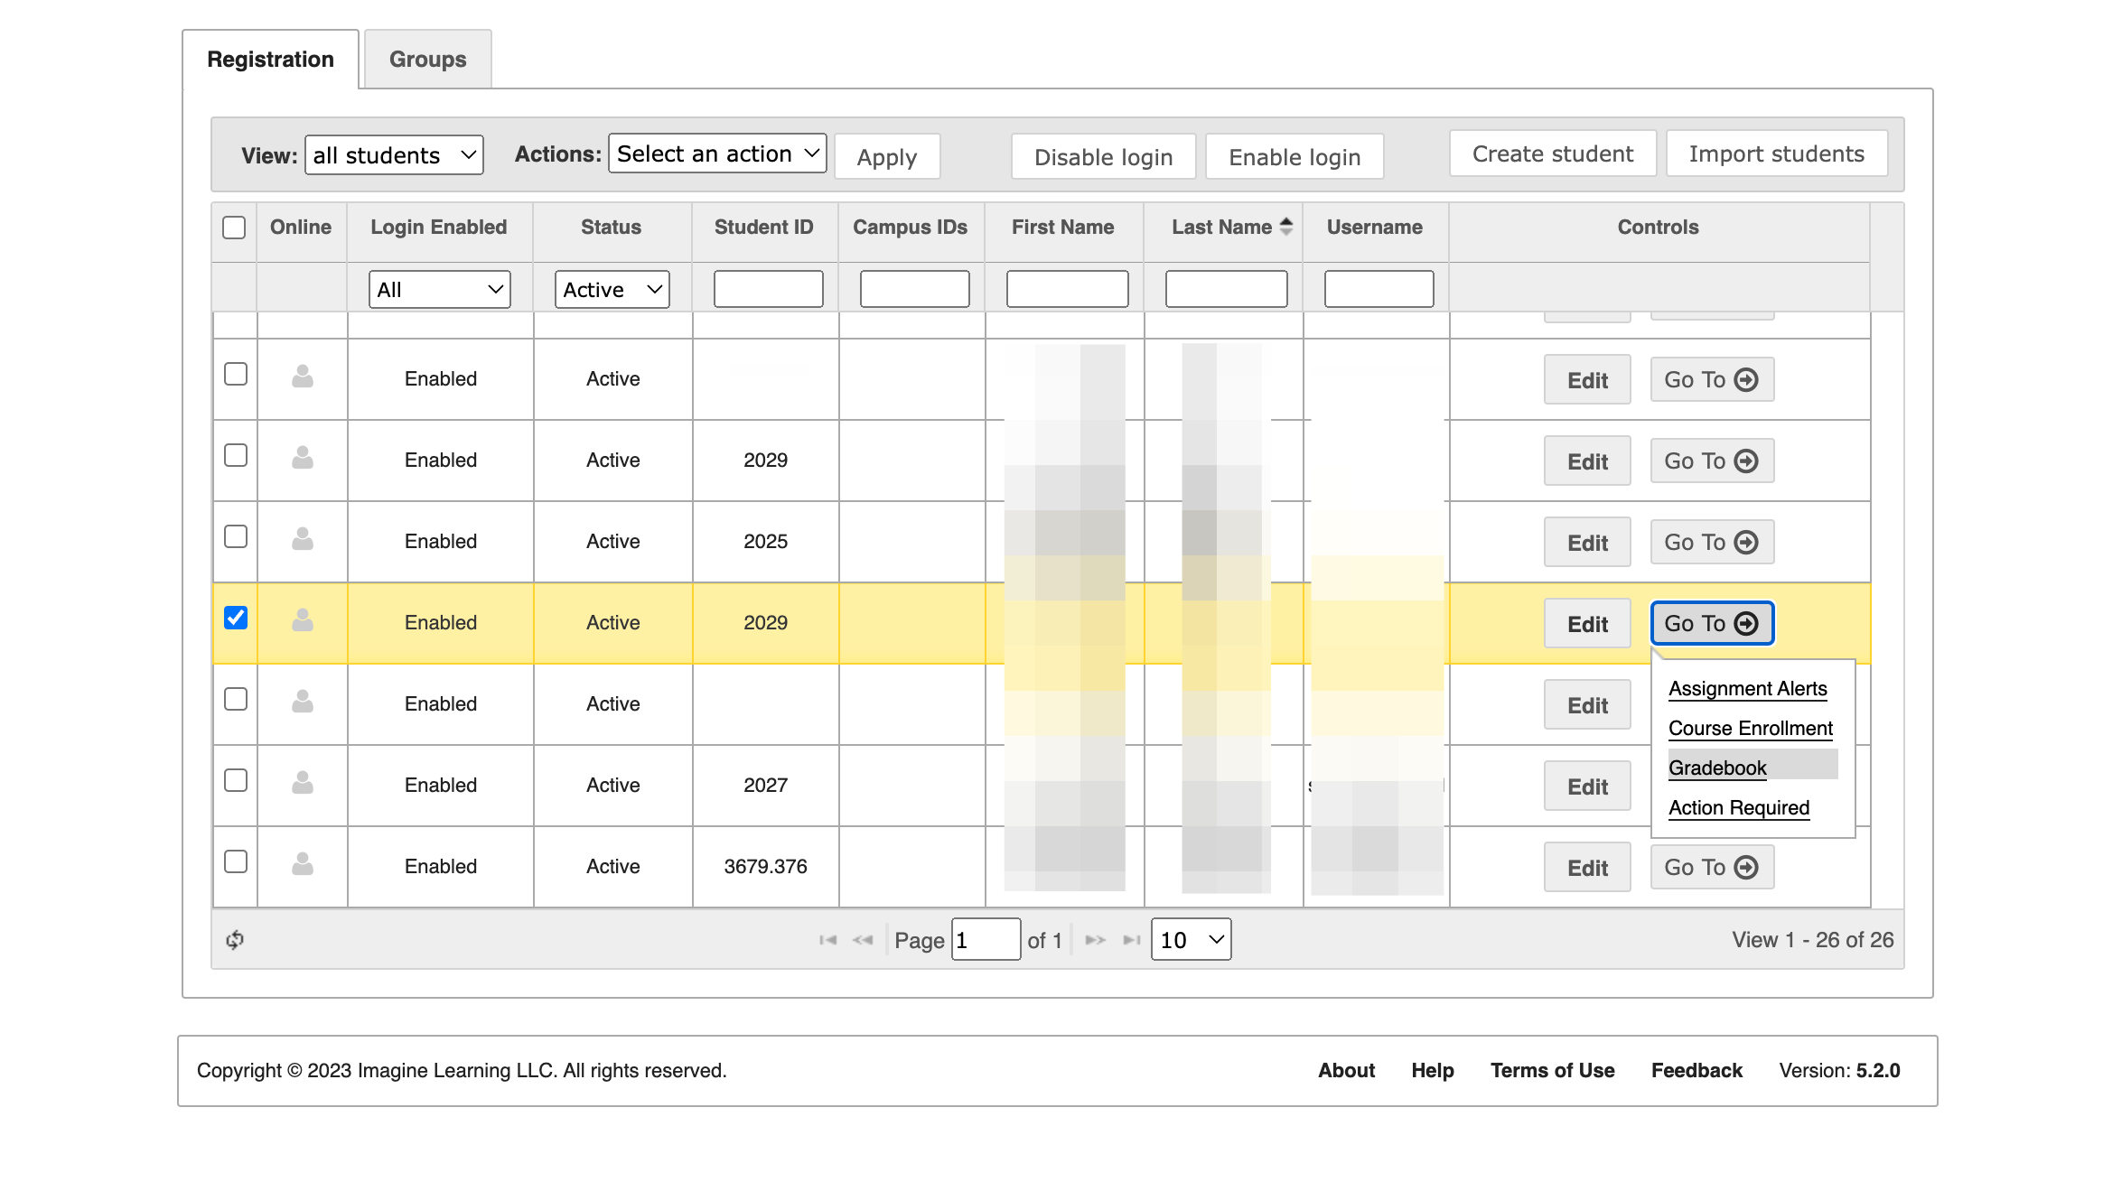Switch to the Groups tab
The height and width of the screenshot is (1182, 2103).
(427, 59)
